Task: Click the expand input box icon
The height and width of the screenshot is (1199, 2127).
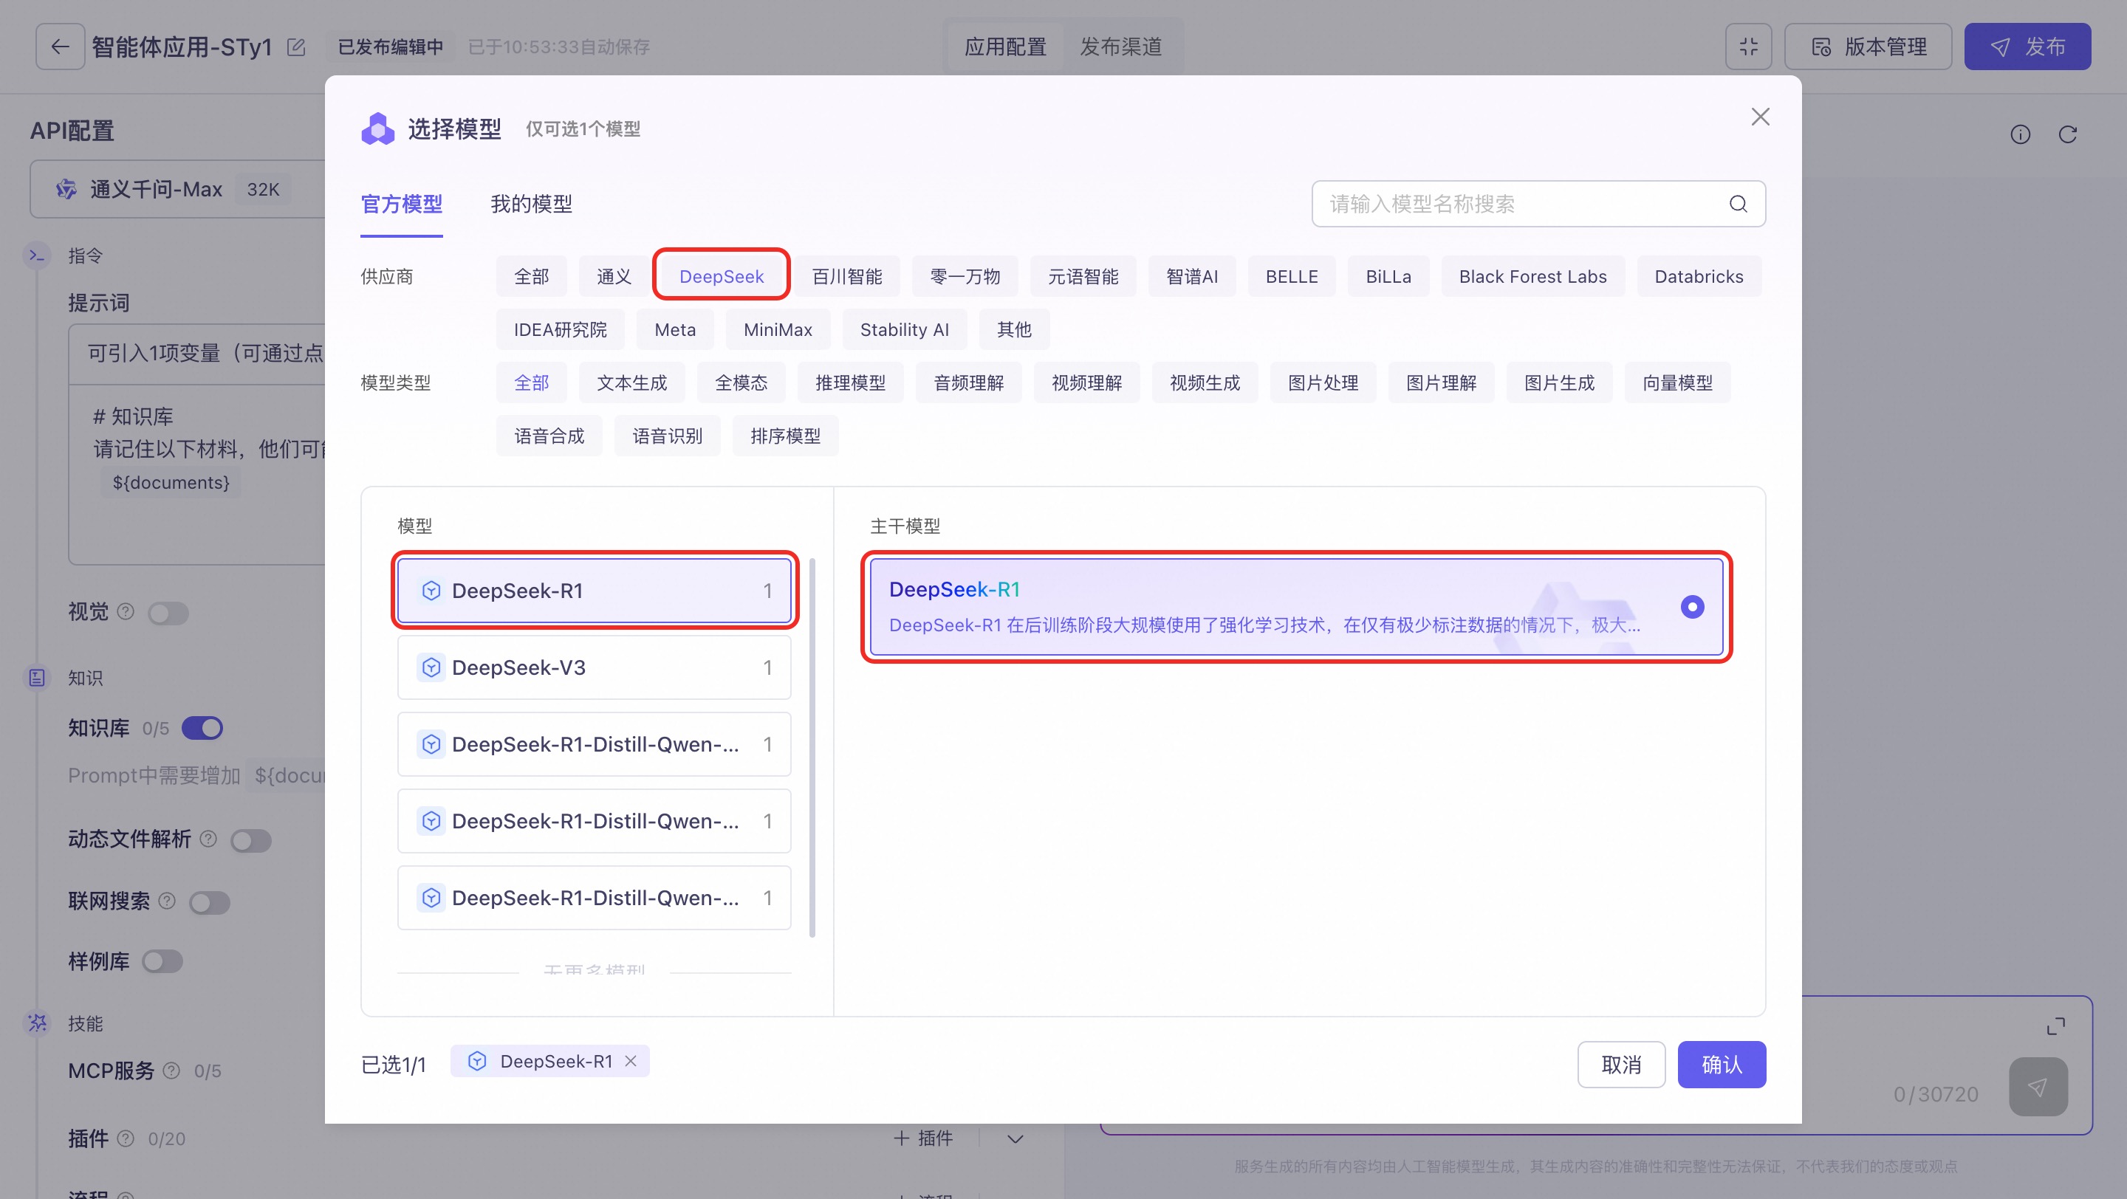Action: point(2055,1025)
